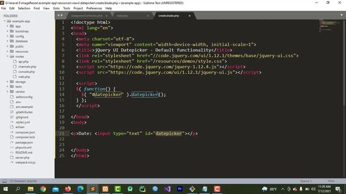346x194 pixels.
Task: Open server.php in the sidebar
Action: click(x=22, y=157)
